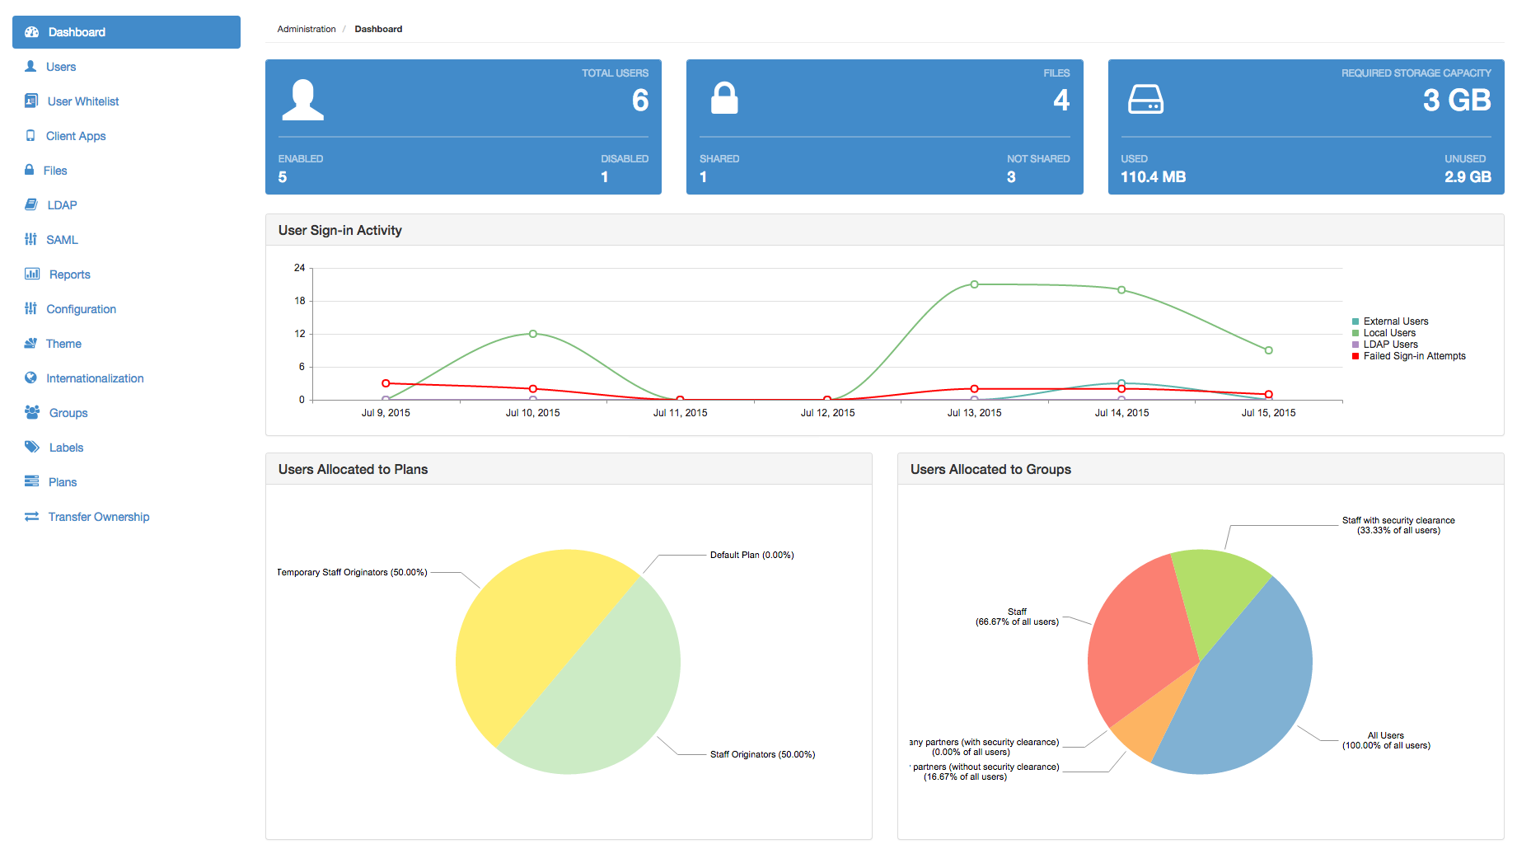
Task: Toggle Local Users series in chart legend
Action: tap(1389, 333)
